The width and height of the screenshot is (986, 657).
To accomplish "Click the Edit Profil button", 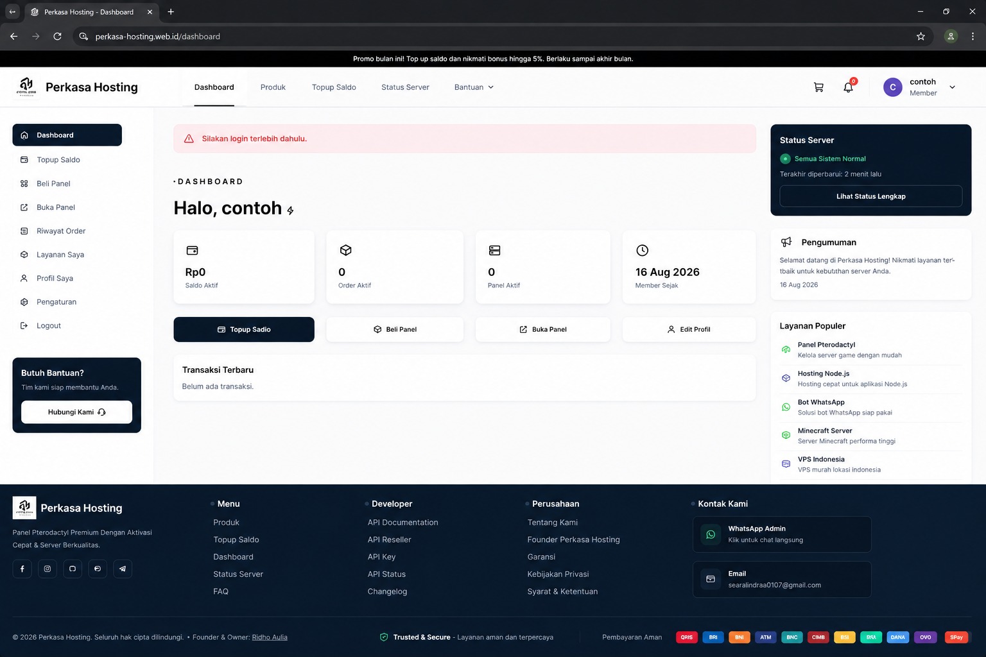I will [689, 329].
